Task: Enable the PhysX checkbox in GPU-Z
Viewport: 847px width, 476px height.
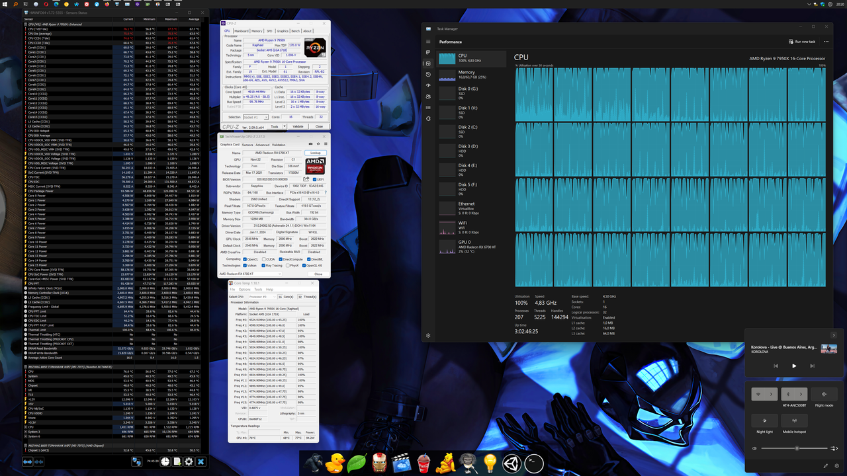Action: [x=288, y=265]
